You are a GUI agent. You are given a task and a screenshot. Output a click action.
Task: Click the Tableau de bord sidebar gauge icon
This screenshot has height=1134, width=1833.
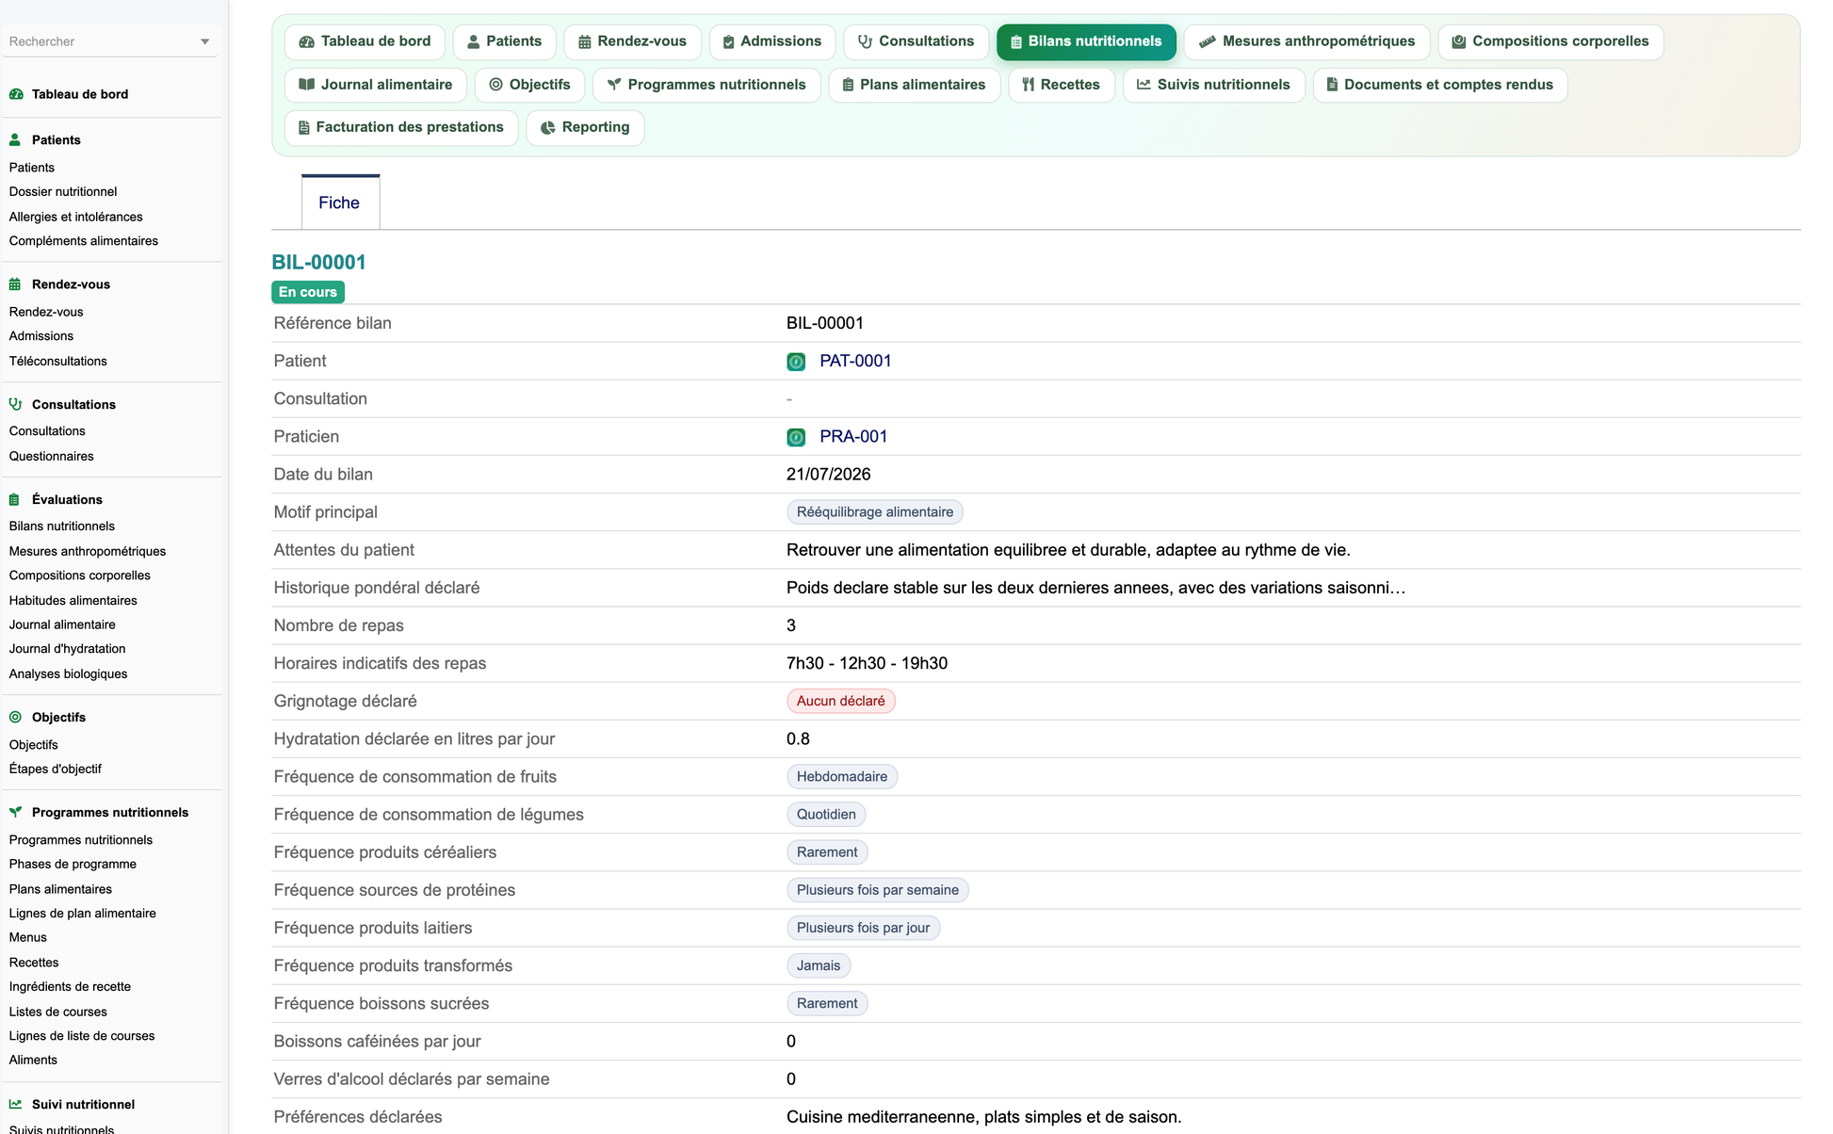(16, 94)
